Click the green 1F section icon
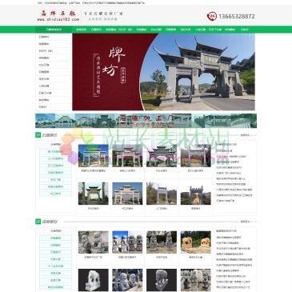 [38, 135]
